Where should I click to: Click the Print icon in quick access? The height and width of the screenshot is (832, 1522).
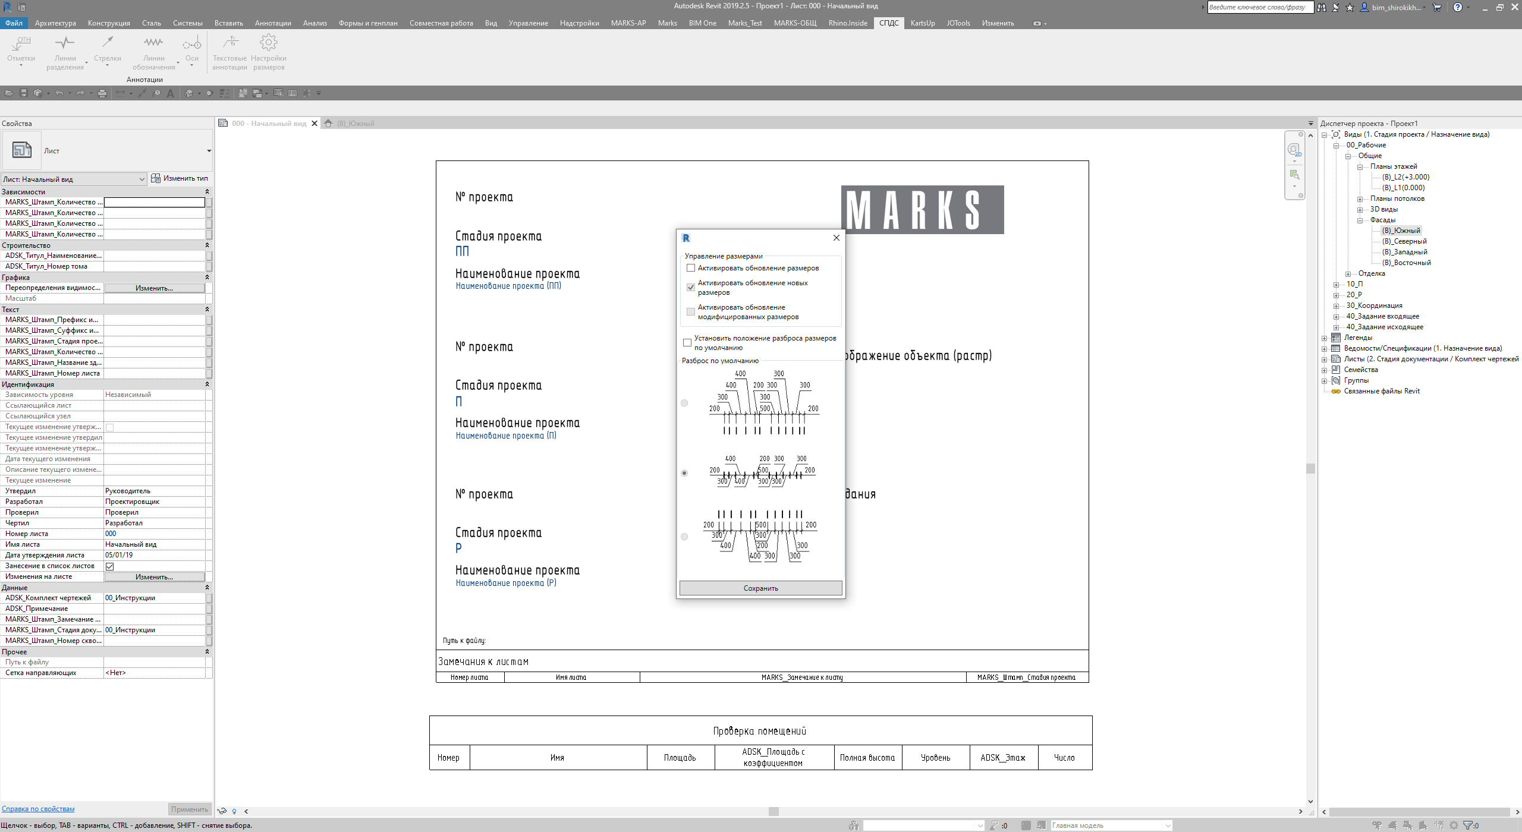(102, 93)
